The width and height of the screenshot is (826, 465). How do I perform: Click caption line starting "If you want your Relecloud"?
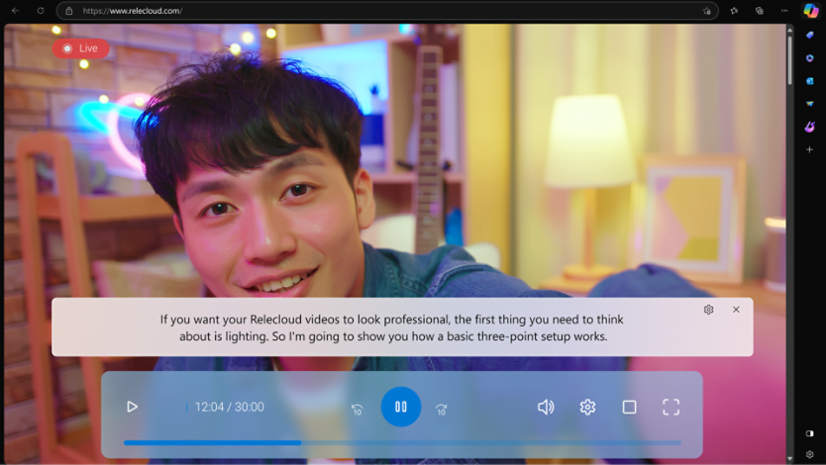[391, 320]
